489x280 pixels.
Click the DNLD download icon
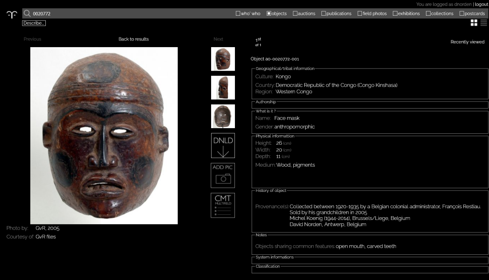pos(223,145)
